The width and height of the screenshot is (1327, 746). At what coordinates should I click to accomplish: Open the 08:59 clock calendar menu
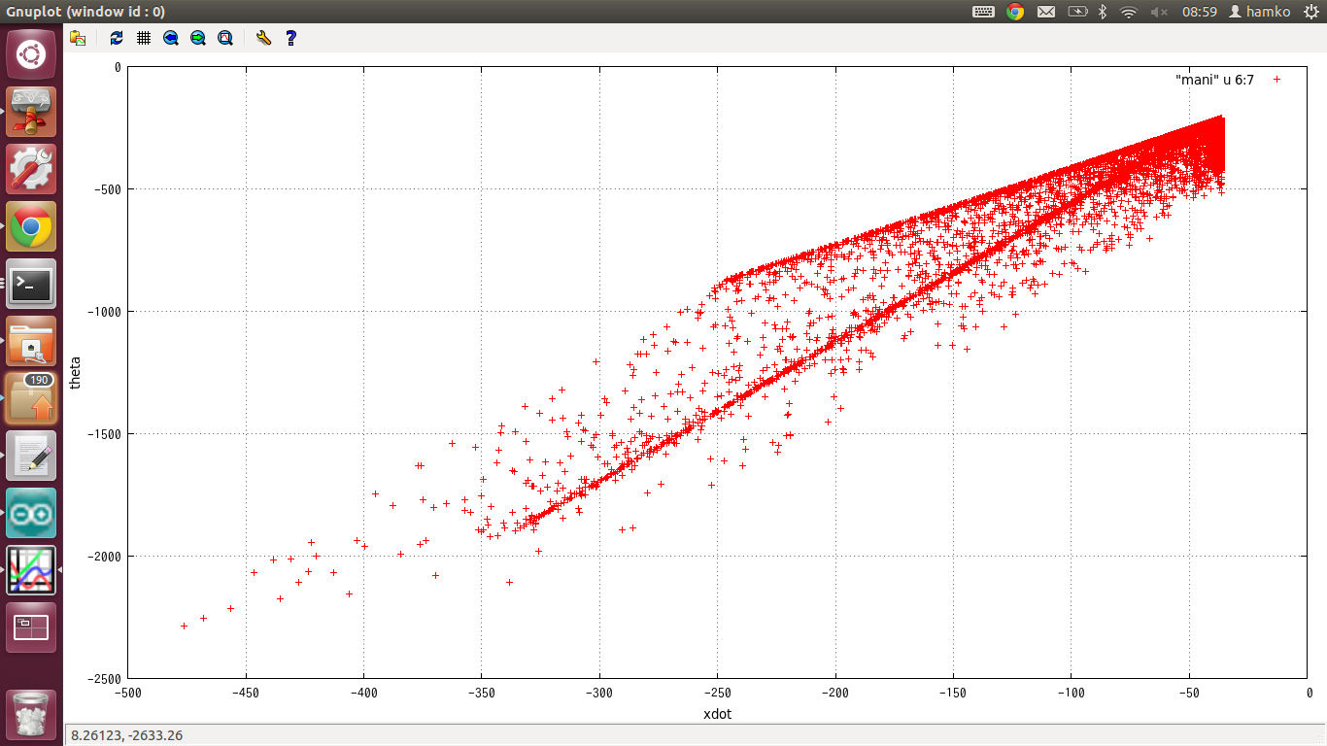coord(1199,12)
